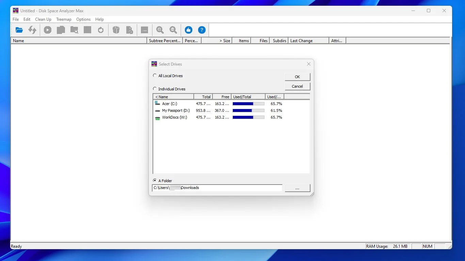Click the Acer (C:) drive icon
Image resolution: width=465 pixels, height=261 pixels.
pyautogui.click(x=157, y=103)
